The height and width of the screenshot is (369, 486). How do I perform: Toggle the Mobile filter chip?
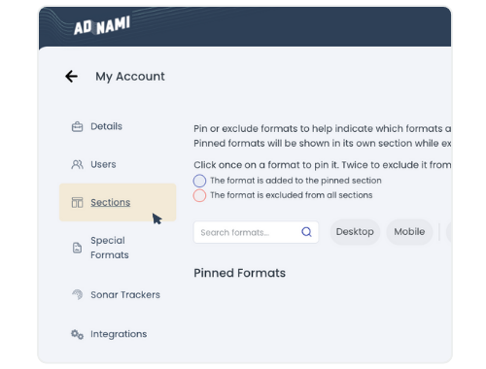[409, 232]
